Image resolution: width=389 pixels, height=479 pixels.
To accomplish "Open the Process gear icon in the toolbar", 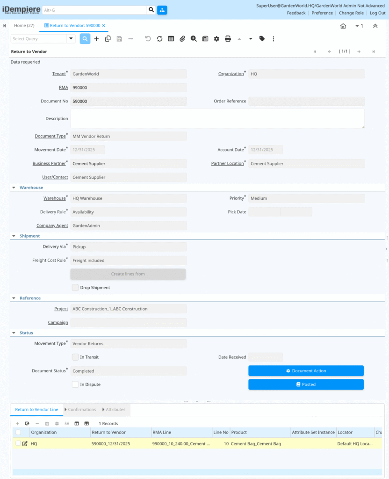I will point(216,39).
